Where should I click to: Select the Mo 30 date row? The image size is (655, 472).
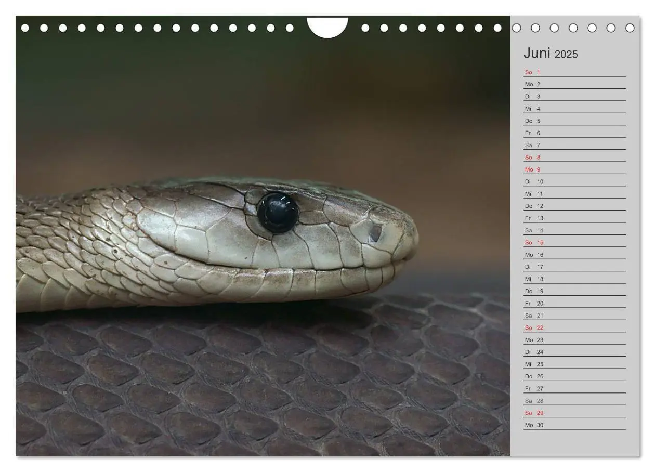pyautogui.click(x=574, y=425)
